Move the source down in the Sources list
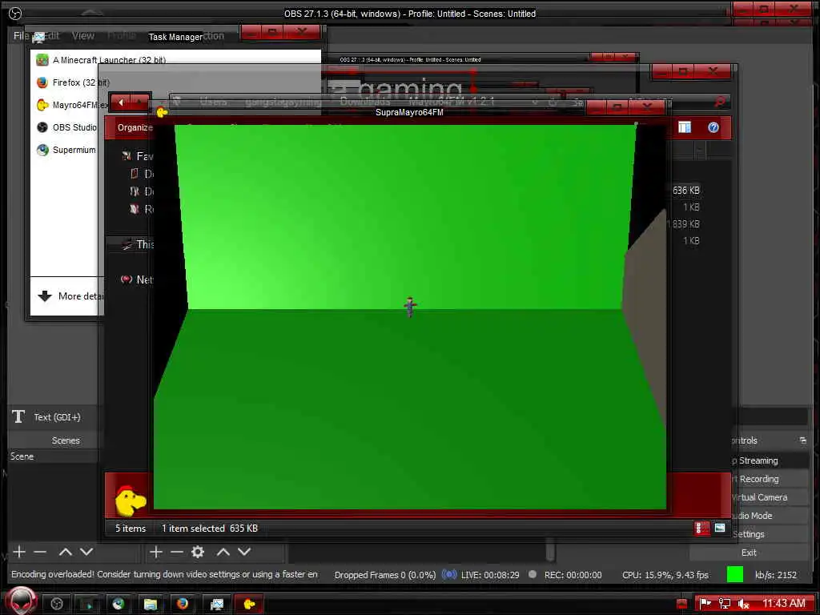 click(x=244, y=552)
